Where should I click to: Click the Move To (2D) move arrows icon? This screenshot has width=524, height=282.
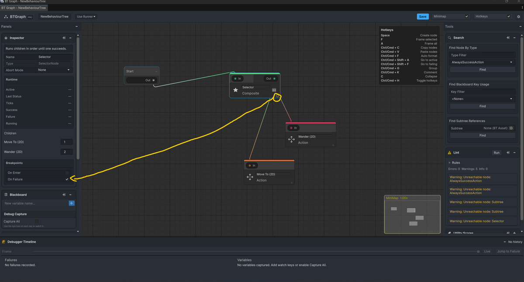point(250,177)
